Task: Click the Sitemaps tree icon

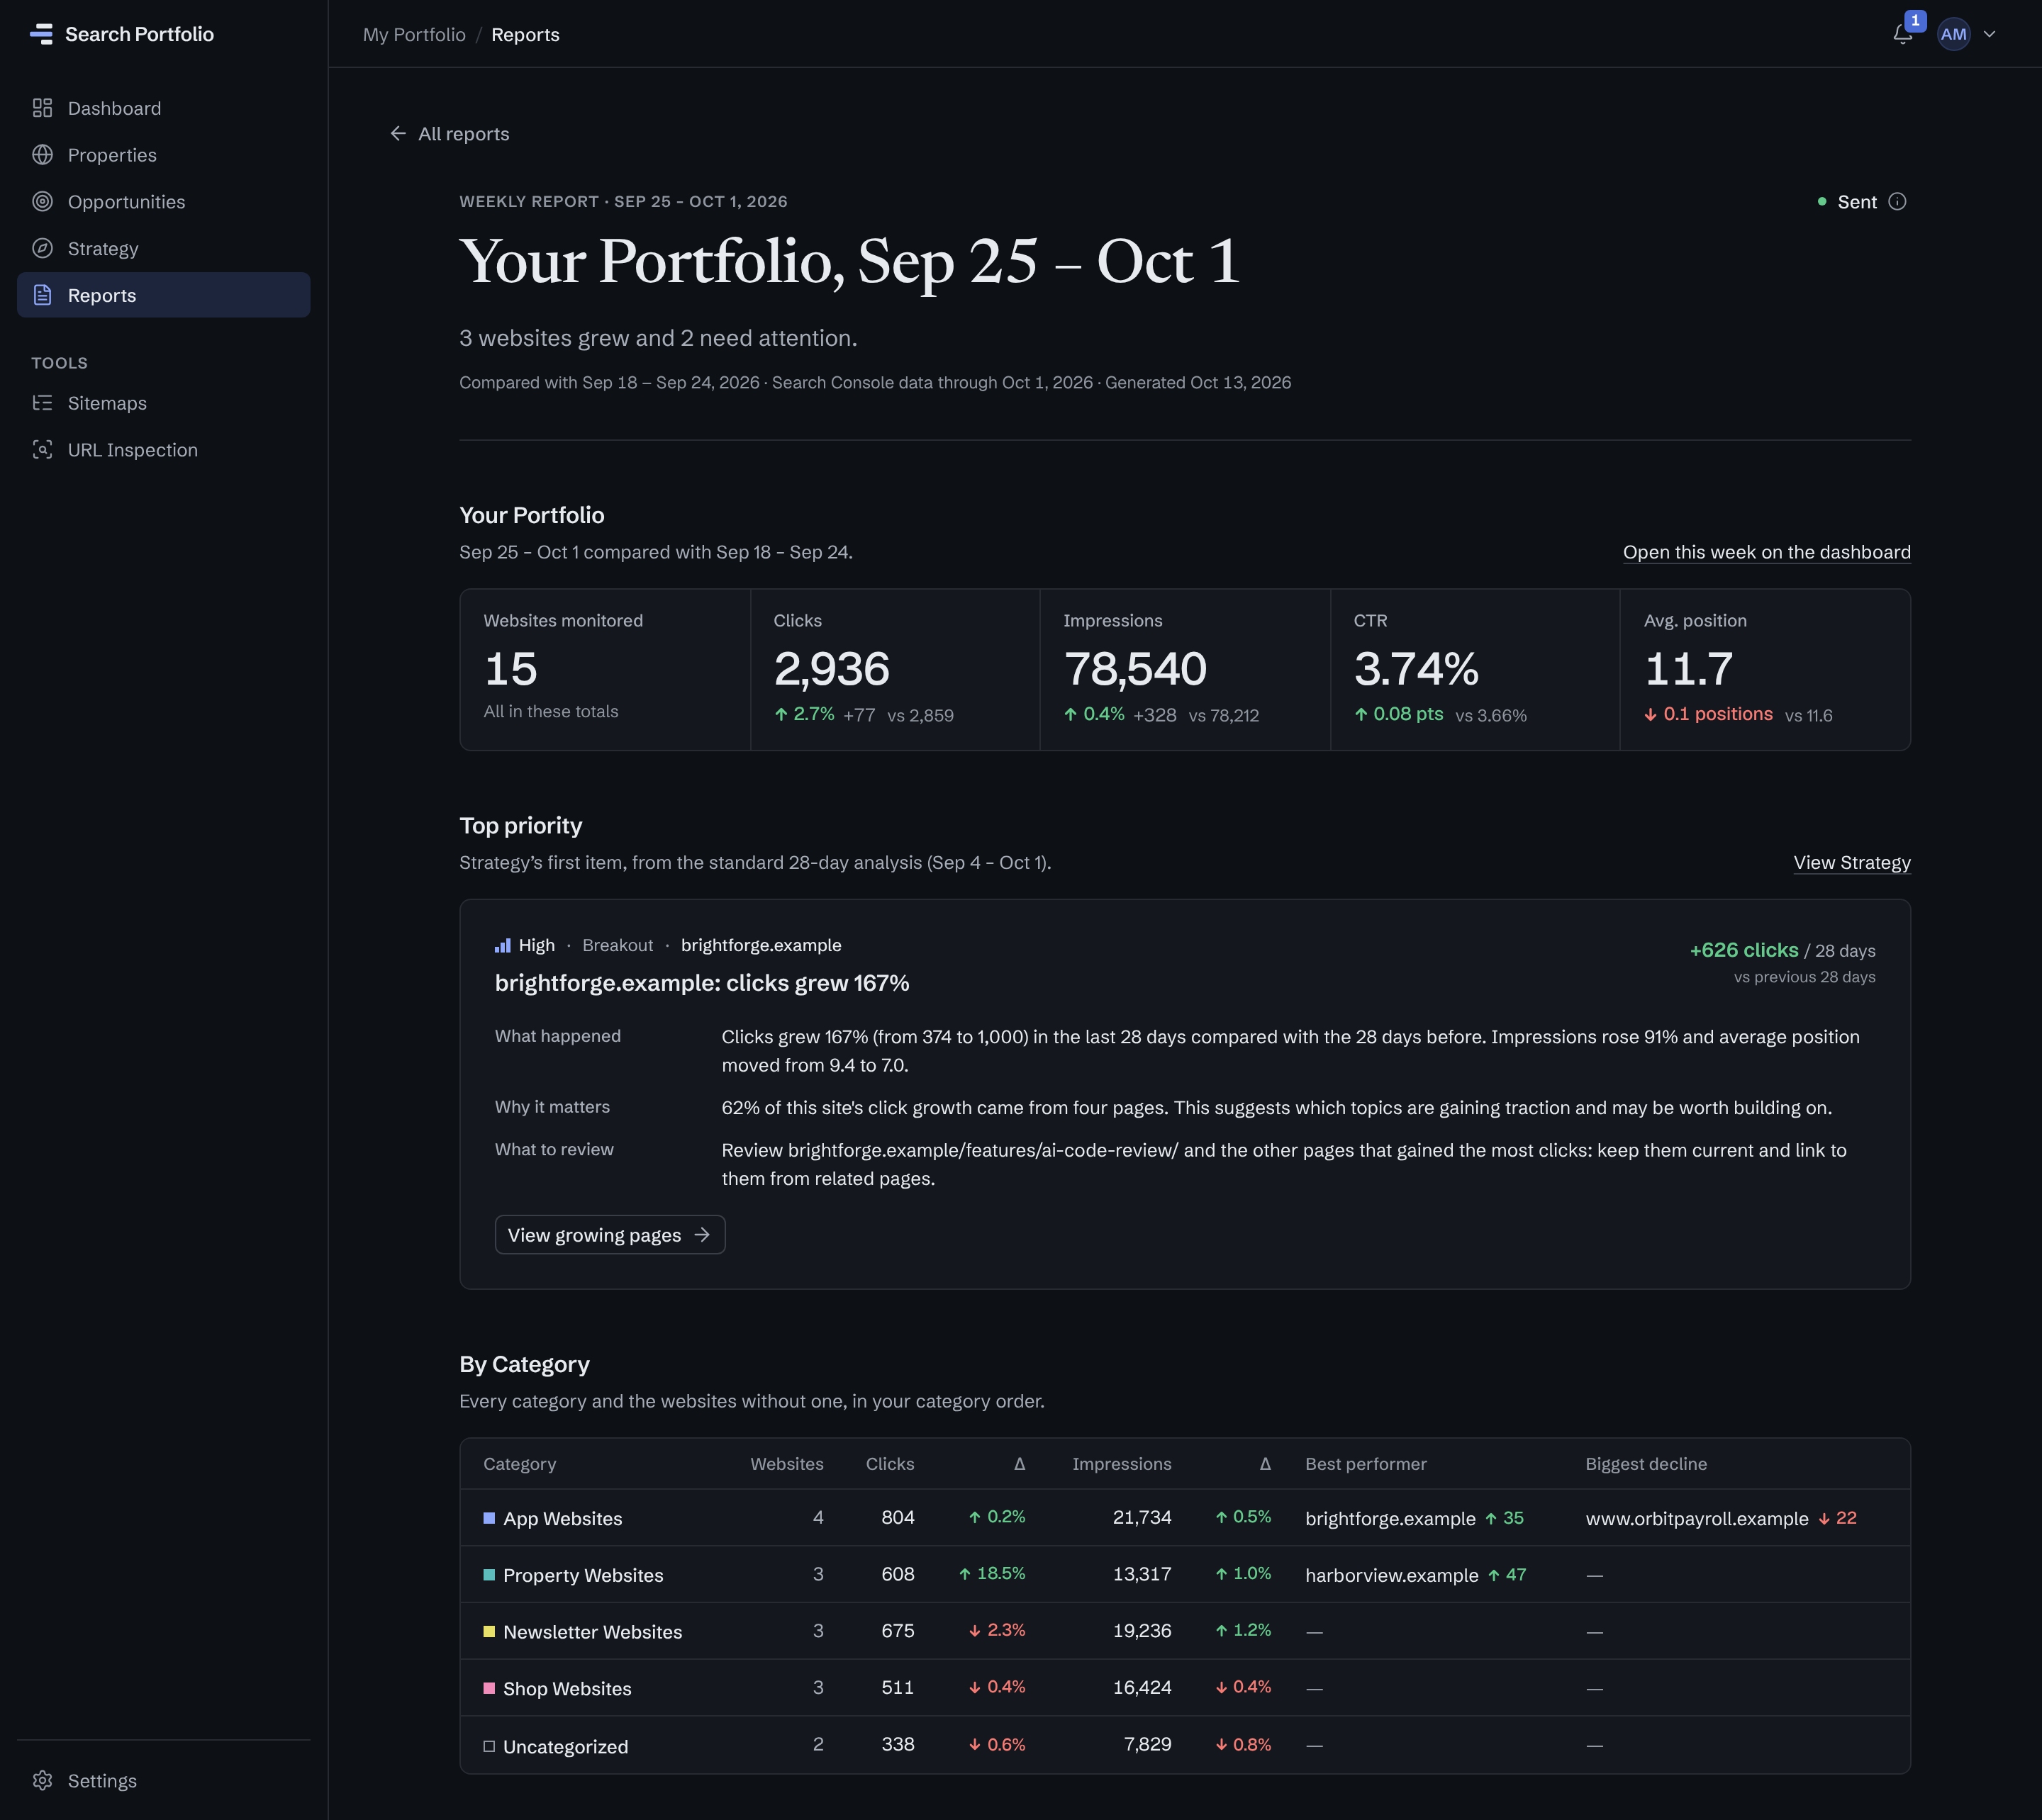Action: pos(42,403)
